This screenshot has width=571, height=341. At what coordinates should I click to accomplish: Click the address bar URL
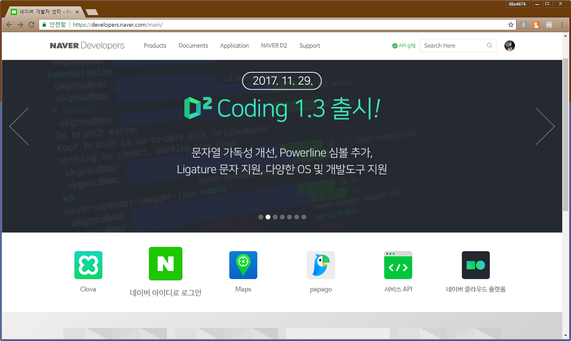118,25
